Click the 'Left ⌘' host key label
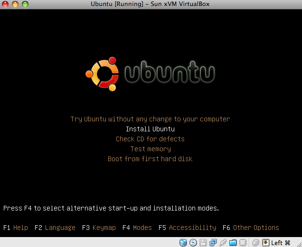The image size is (302, 247). pos(281,243)
